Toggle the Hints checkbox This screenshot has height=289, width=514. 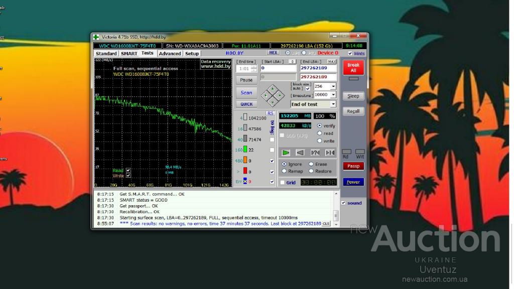[x=350, y=53]
